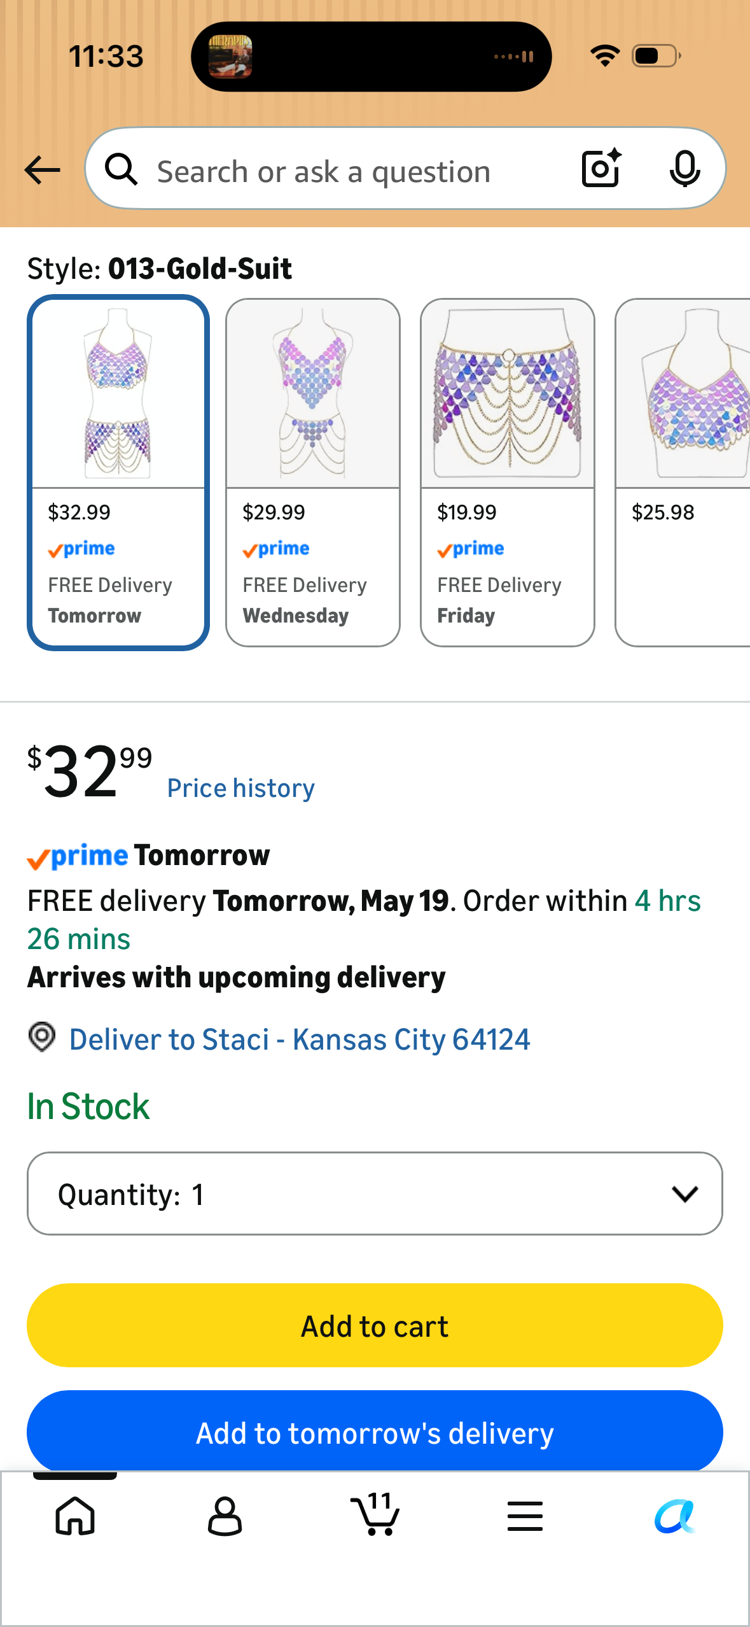Open Deliver to Staci - Kansas City link
750x1627 pixels.
300,1039
